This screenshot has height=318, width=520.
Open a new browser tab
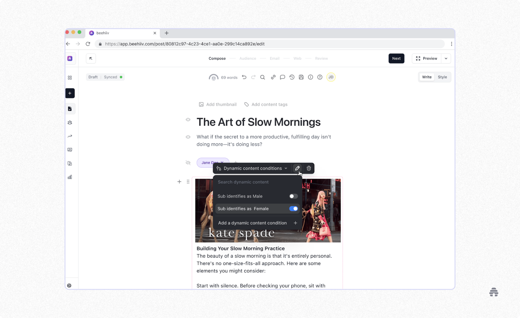[167, 33]
